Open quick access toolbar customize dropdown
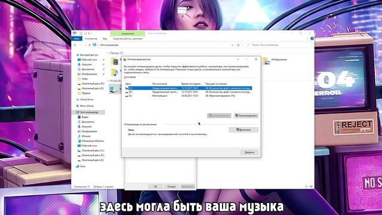This screenshot has width=382, height=215. (89, 33)
